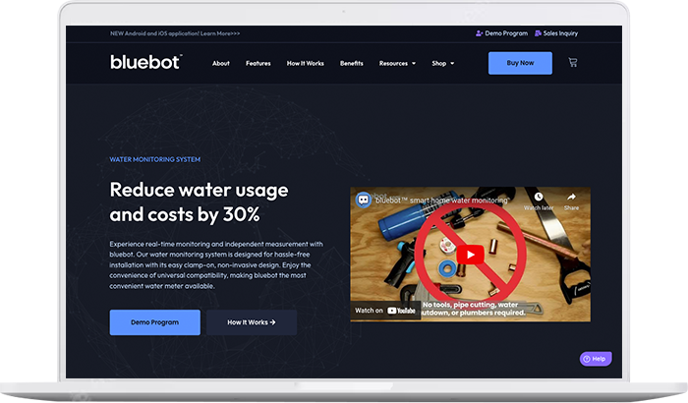Open the Help chat widget
Viewport: 688px width, 403px height.
coord(596,359)
